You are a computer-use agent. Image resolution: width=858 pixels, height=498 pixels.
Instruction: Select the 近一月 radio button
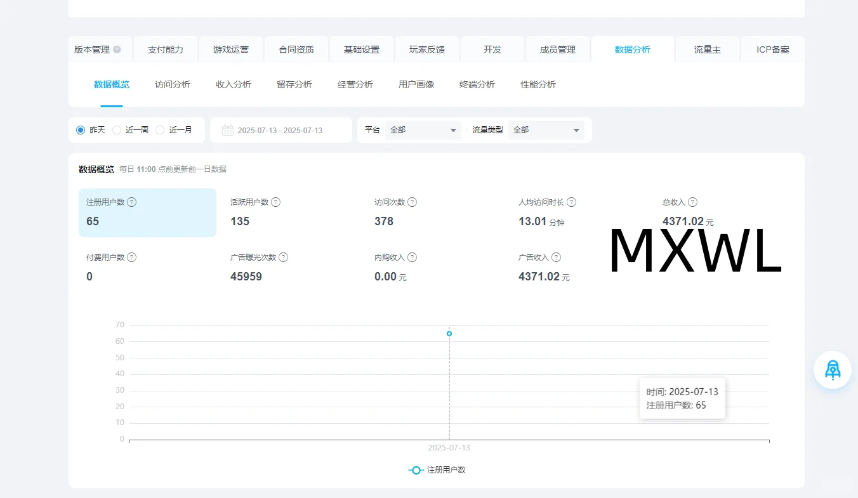pyautogui.click(x=160, y=130)
